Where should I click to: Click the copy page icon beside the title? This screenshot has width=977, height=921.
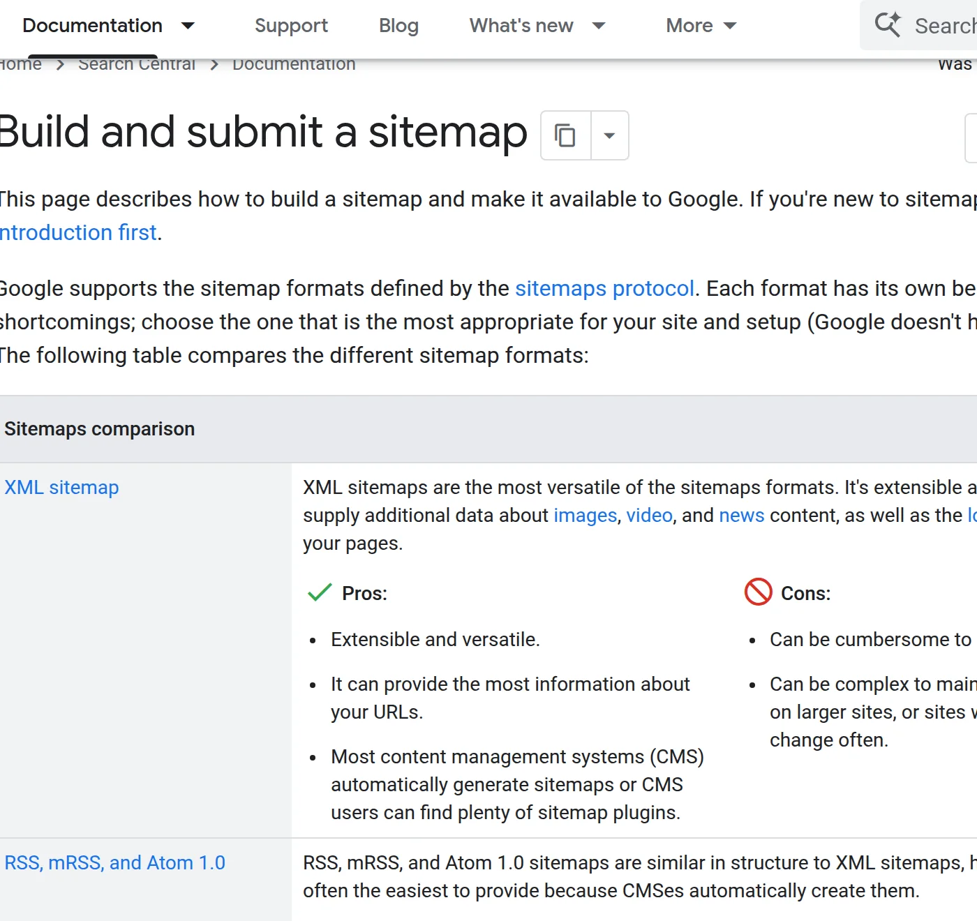[x=565, y=135]
